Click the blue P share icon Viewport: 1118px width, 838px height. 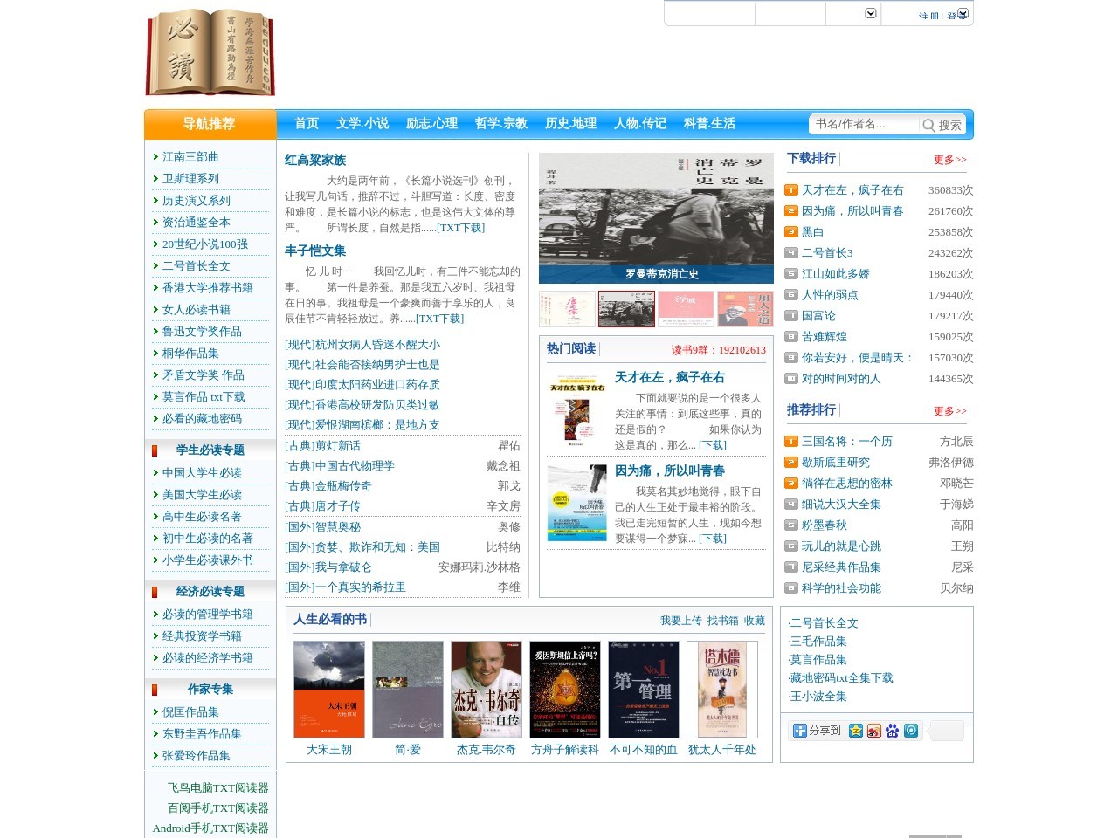(910, 731)
